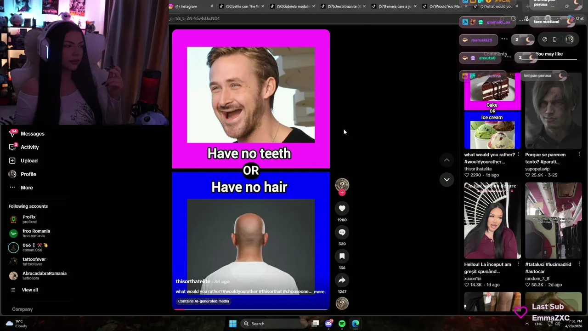Open Profile in the TikTok sidebar
588x331 pixels.
coord(23,174)
